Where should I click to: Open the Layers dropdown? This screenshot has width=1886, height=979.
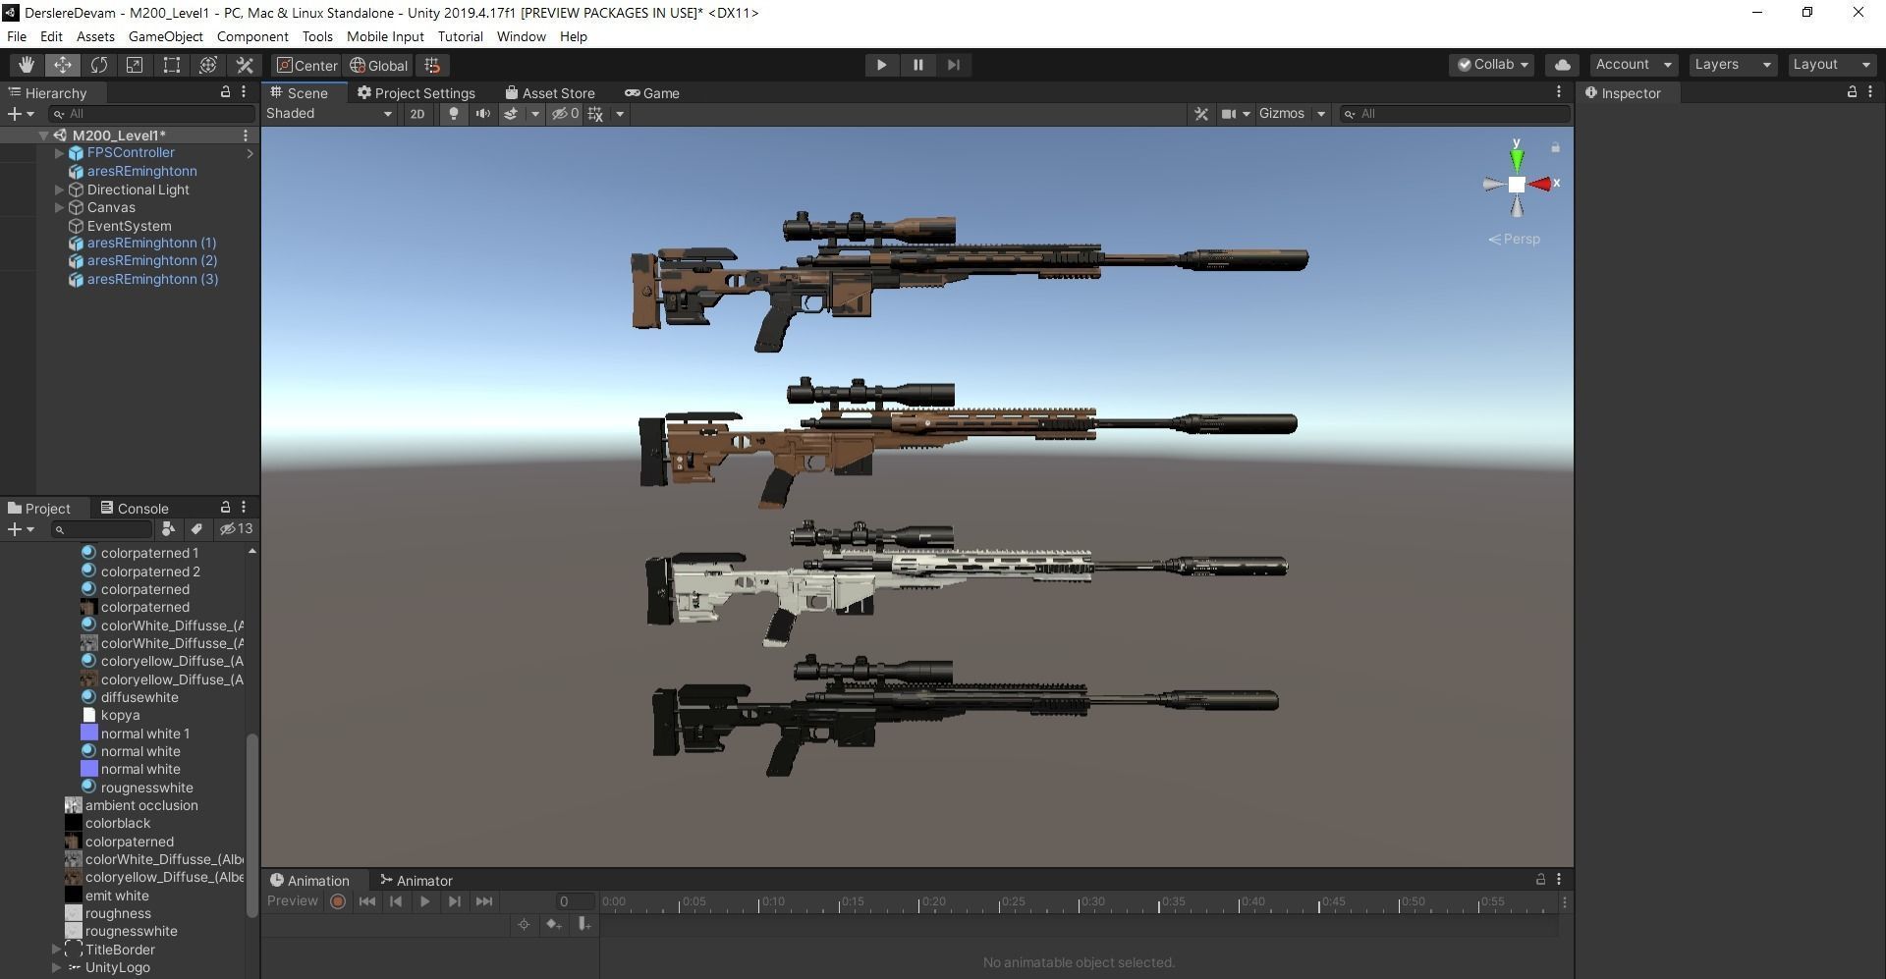point(1732,65)
